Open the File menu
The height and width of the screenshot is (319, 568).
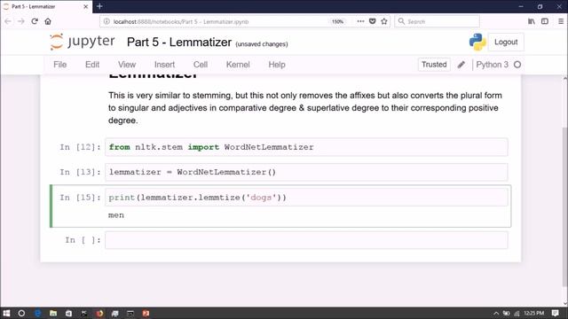coord(60,65)
